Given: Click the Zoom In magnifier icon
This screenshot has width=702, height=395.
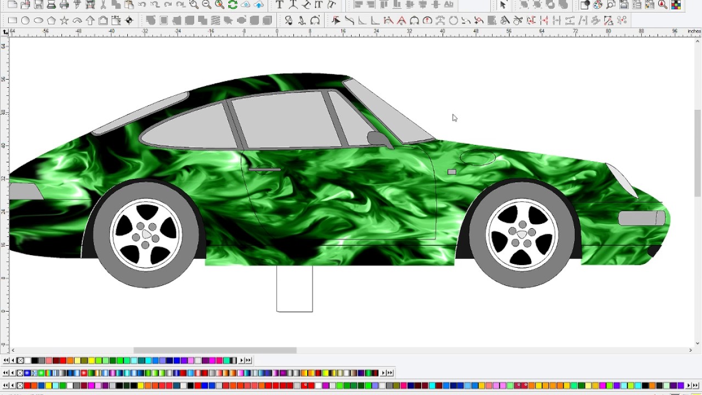Looking at the screenshot, I should click(194, 4).
